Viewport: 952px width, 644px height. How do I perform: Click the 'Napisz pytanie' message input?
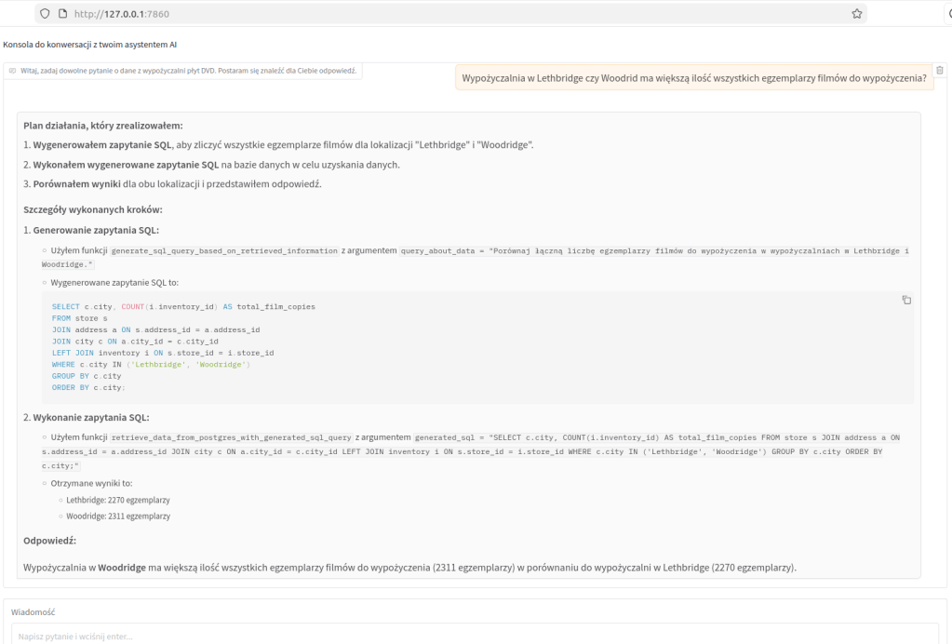coord(475,636)
